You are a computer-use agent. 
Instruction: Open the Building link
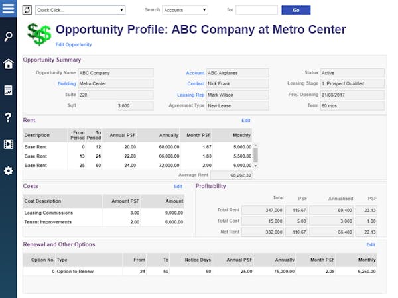point(67,84)
